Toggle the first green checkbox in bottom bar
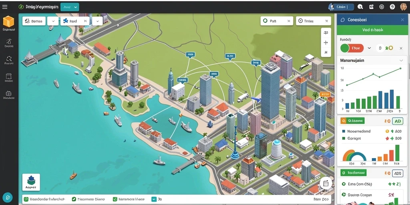Screen dimensions: 410x205 (26, 199)
